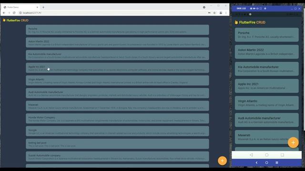Tap the Kia Automobile manufacturer card in emulator
Image resolution: width=305 pixels, height=171 pixels.
267,69
